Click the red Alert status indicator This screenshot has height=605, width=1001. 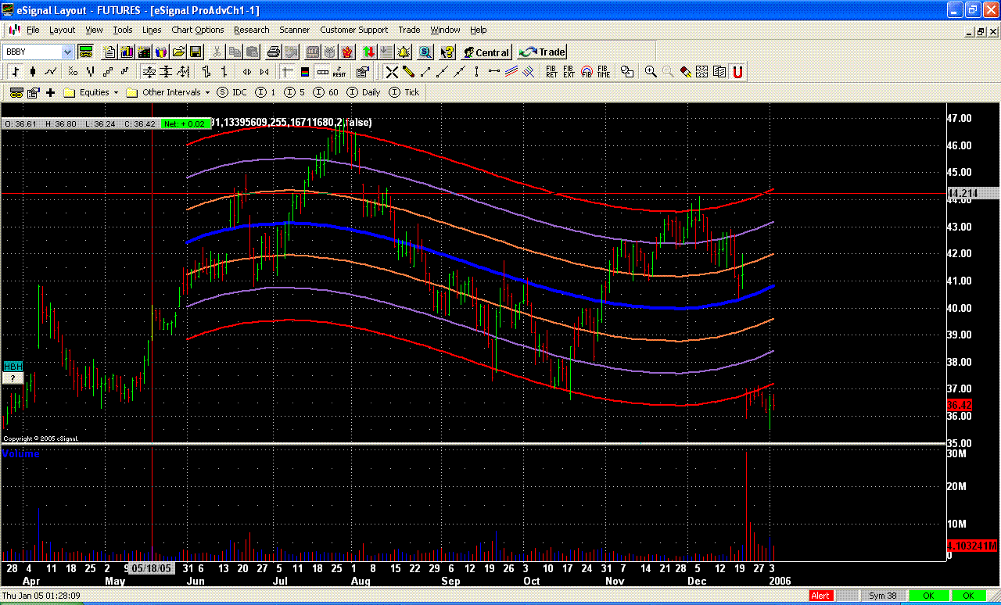click(x=820, y=596)
